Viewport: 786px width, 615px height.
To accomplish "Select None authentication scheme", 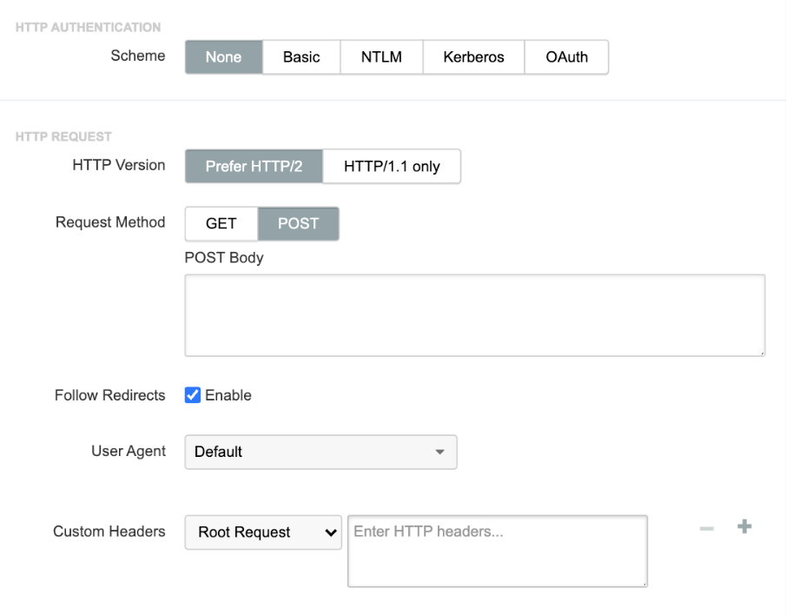I will pyautogui.click(x=223, y=57).
